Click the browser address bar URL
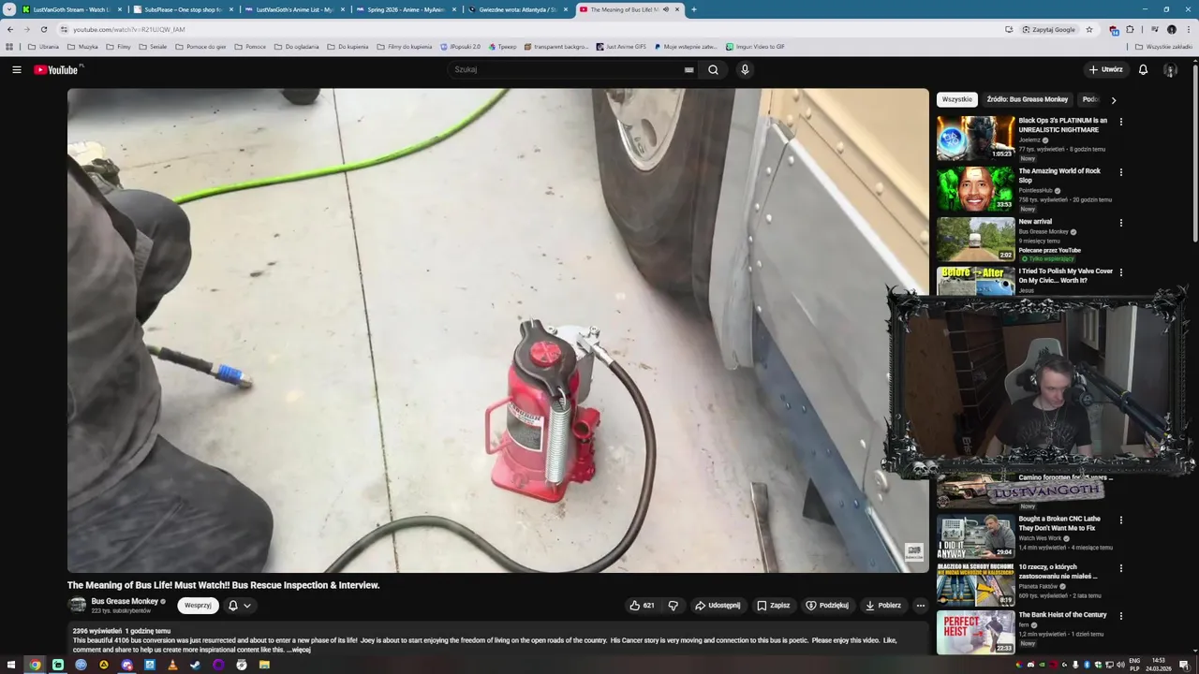 pyautogui.click(x=129, y=29)
